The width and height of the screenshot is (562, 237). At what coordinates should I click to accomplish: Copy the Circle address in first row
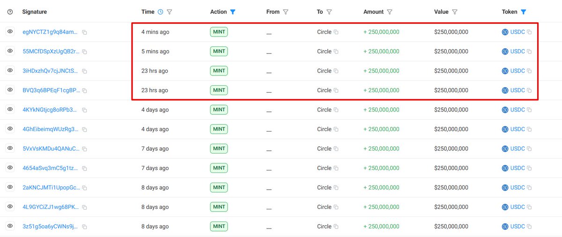336,32
